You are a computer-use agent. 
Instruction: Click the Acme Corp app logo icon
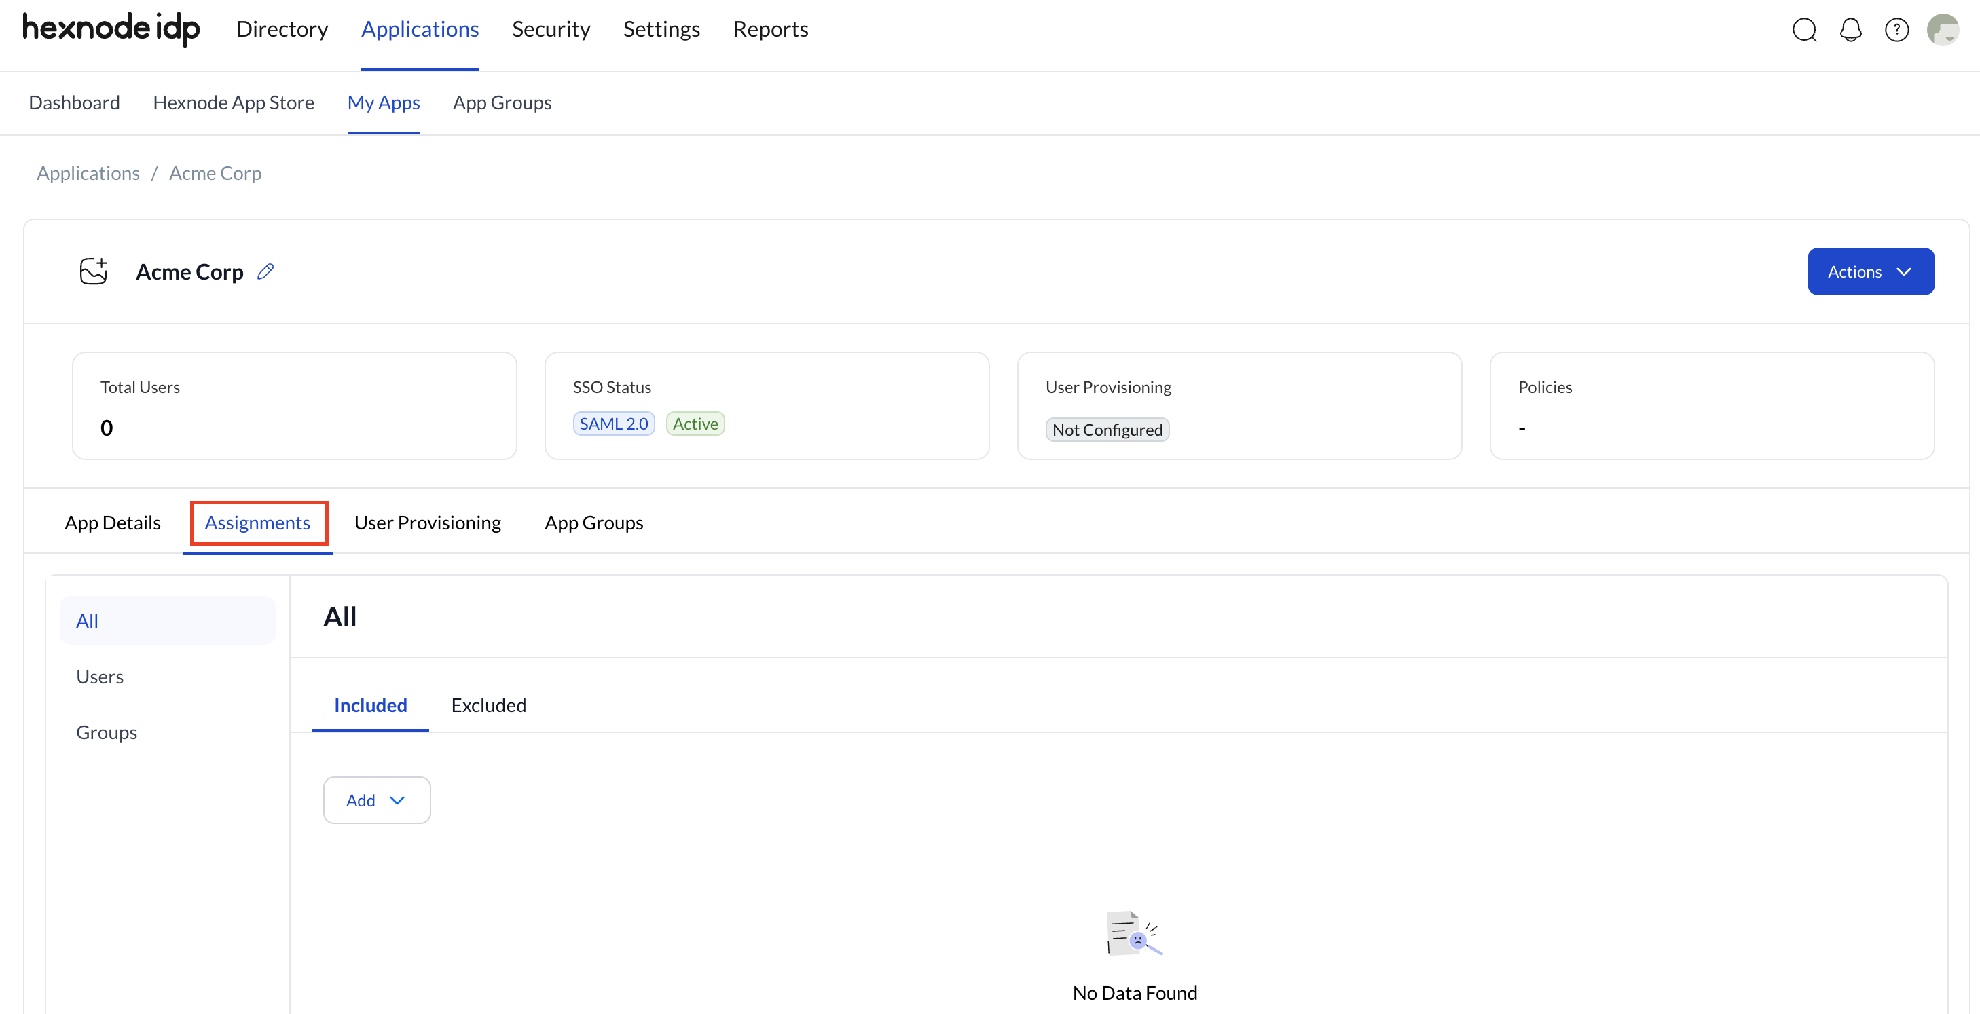94,271
